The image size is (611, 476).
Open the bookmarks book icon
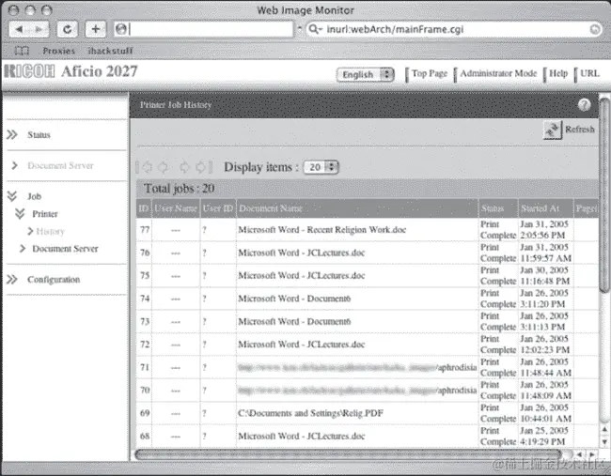(22, 51)
